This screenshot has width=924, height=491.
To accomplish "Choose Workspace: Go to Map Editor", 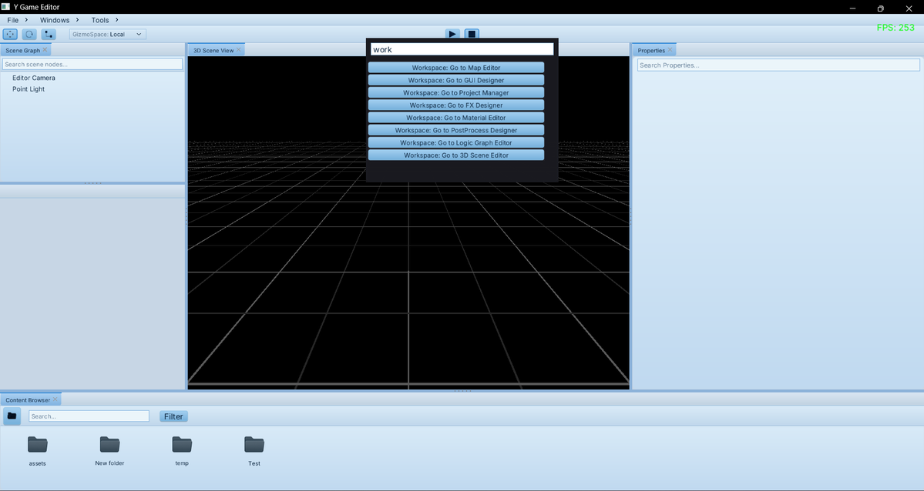I will pyautogui.click(x=456, y=68).
